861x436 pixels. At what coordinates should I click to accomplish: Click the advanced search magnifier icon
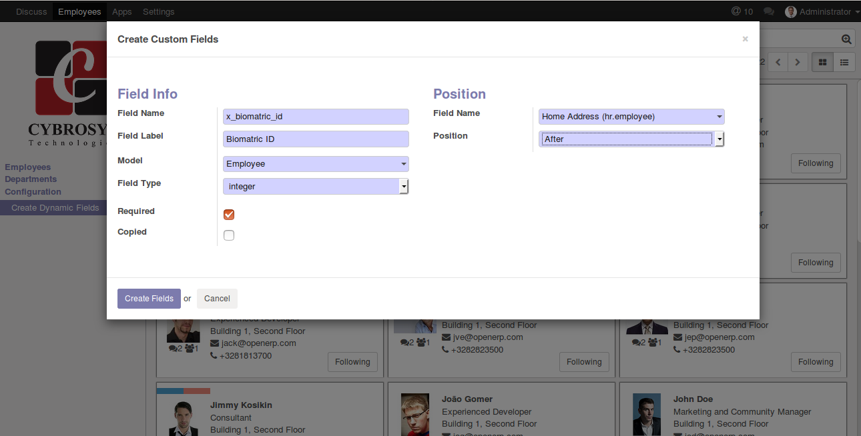pos(846,39)
